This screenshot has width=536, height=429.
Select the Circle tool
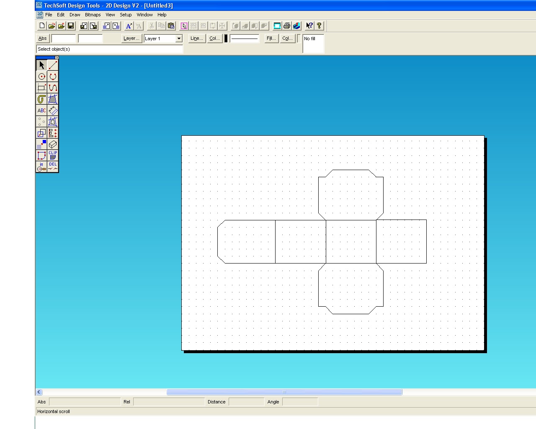point(41,77)
